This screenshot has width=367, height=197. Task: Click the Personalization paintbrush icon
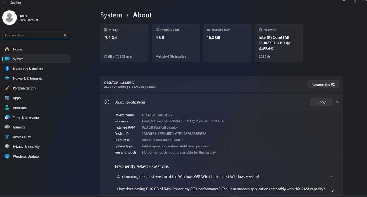coord(7,88)
